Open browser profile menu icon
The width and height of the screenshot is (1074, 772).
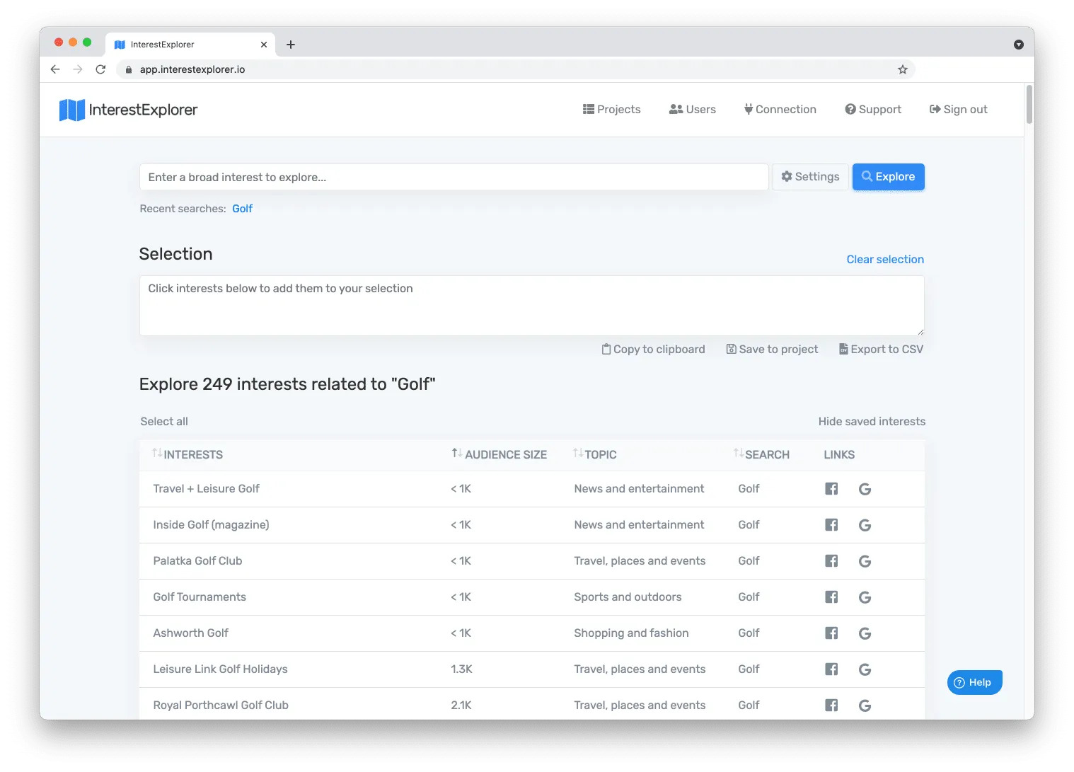(1019, 45)
